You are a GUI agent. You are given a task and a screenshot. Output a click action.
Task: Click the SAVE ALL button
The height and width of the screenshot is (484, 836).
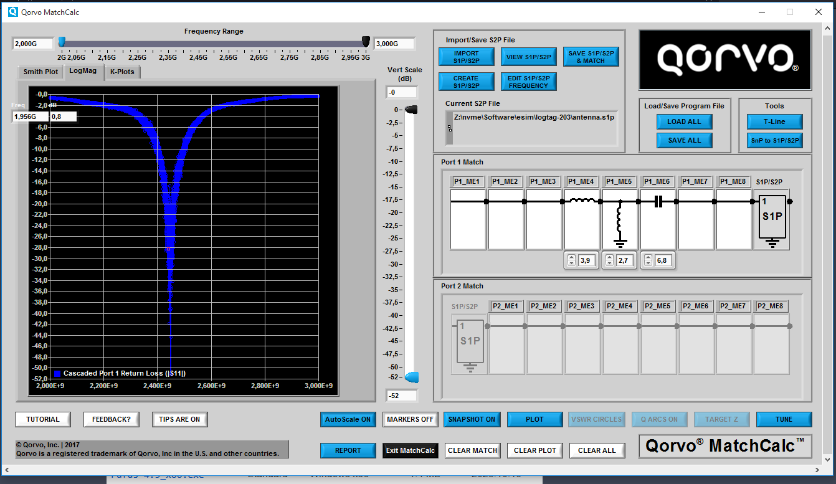(685, 141)
